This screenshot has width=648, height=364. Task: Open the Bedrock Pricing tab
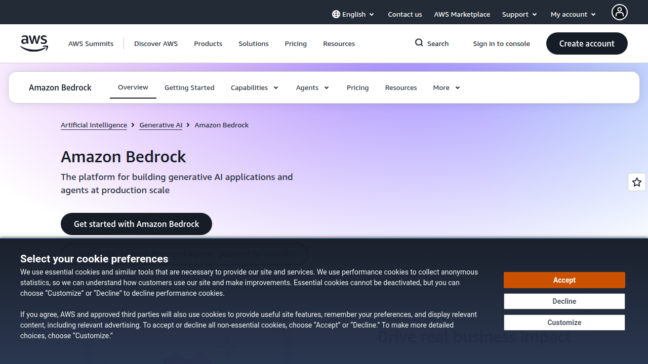(x=358, y=87)
